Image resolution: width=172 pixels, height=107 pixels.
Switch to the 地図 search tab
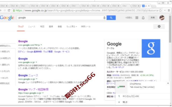tap(42, 26)
